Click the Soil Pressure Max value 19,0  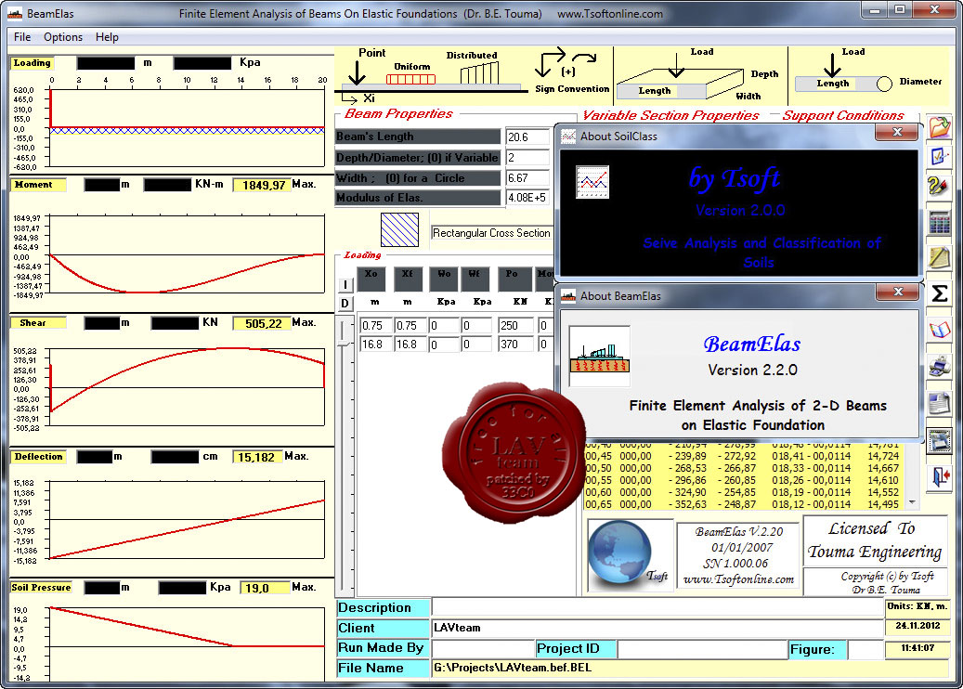click(264, 588)
